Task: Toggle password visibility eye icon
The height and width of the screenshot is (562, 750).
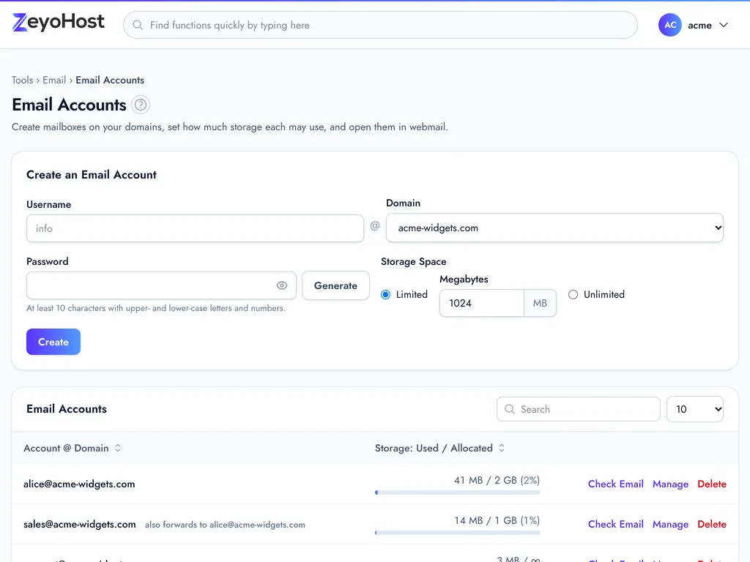Action: [x=282, y=285]
